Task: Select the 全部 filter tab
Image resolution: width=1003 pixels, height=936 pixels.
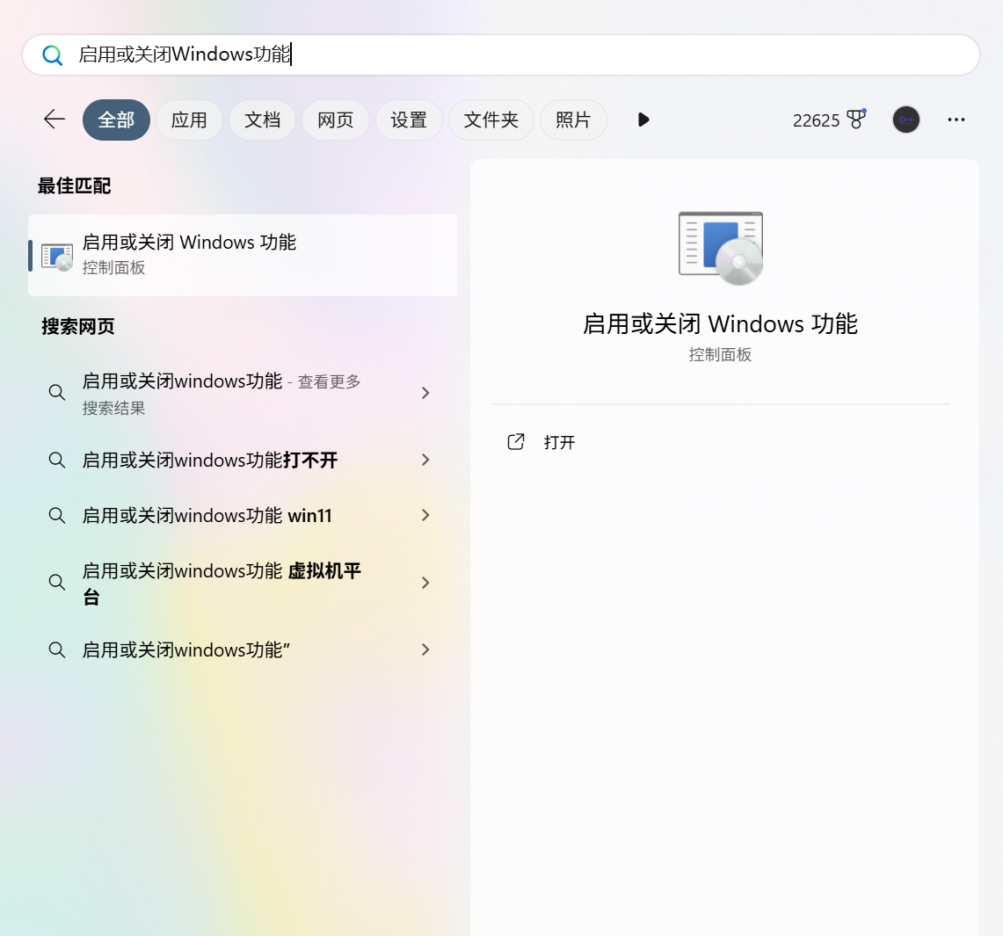Action: 116,120
